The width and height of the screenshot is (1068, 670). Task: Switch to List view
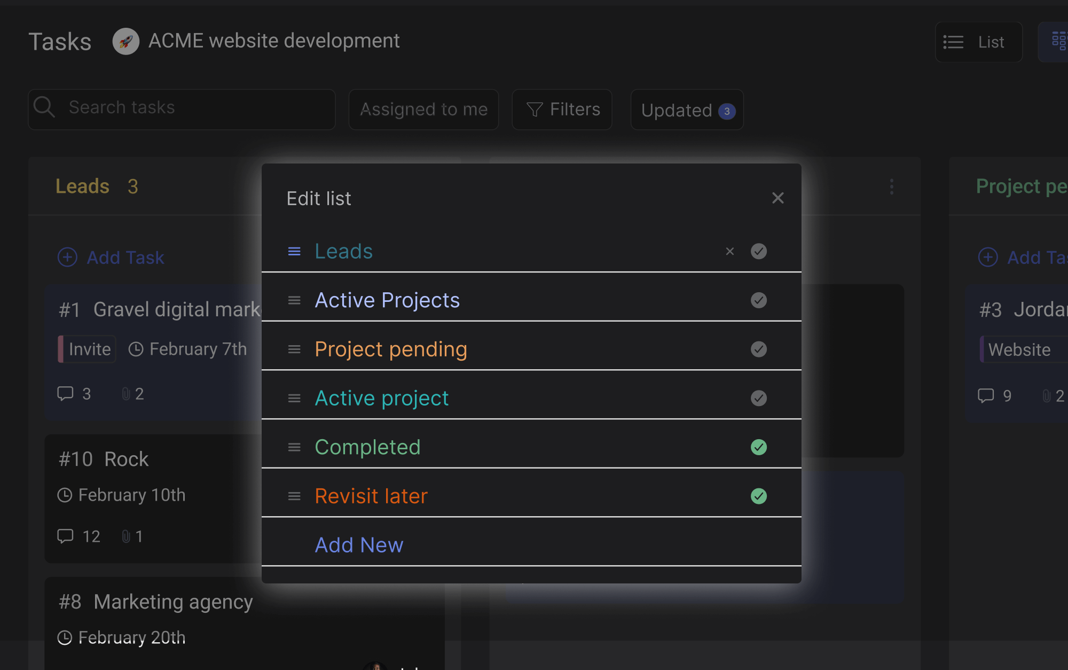click(x=978, y=42)
